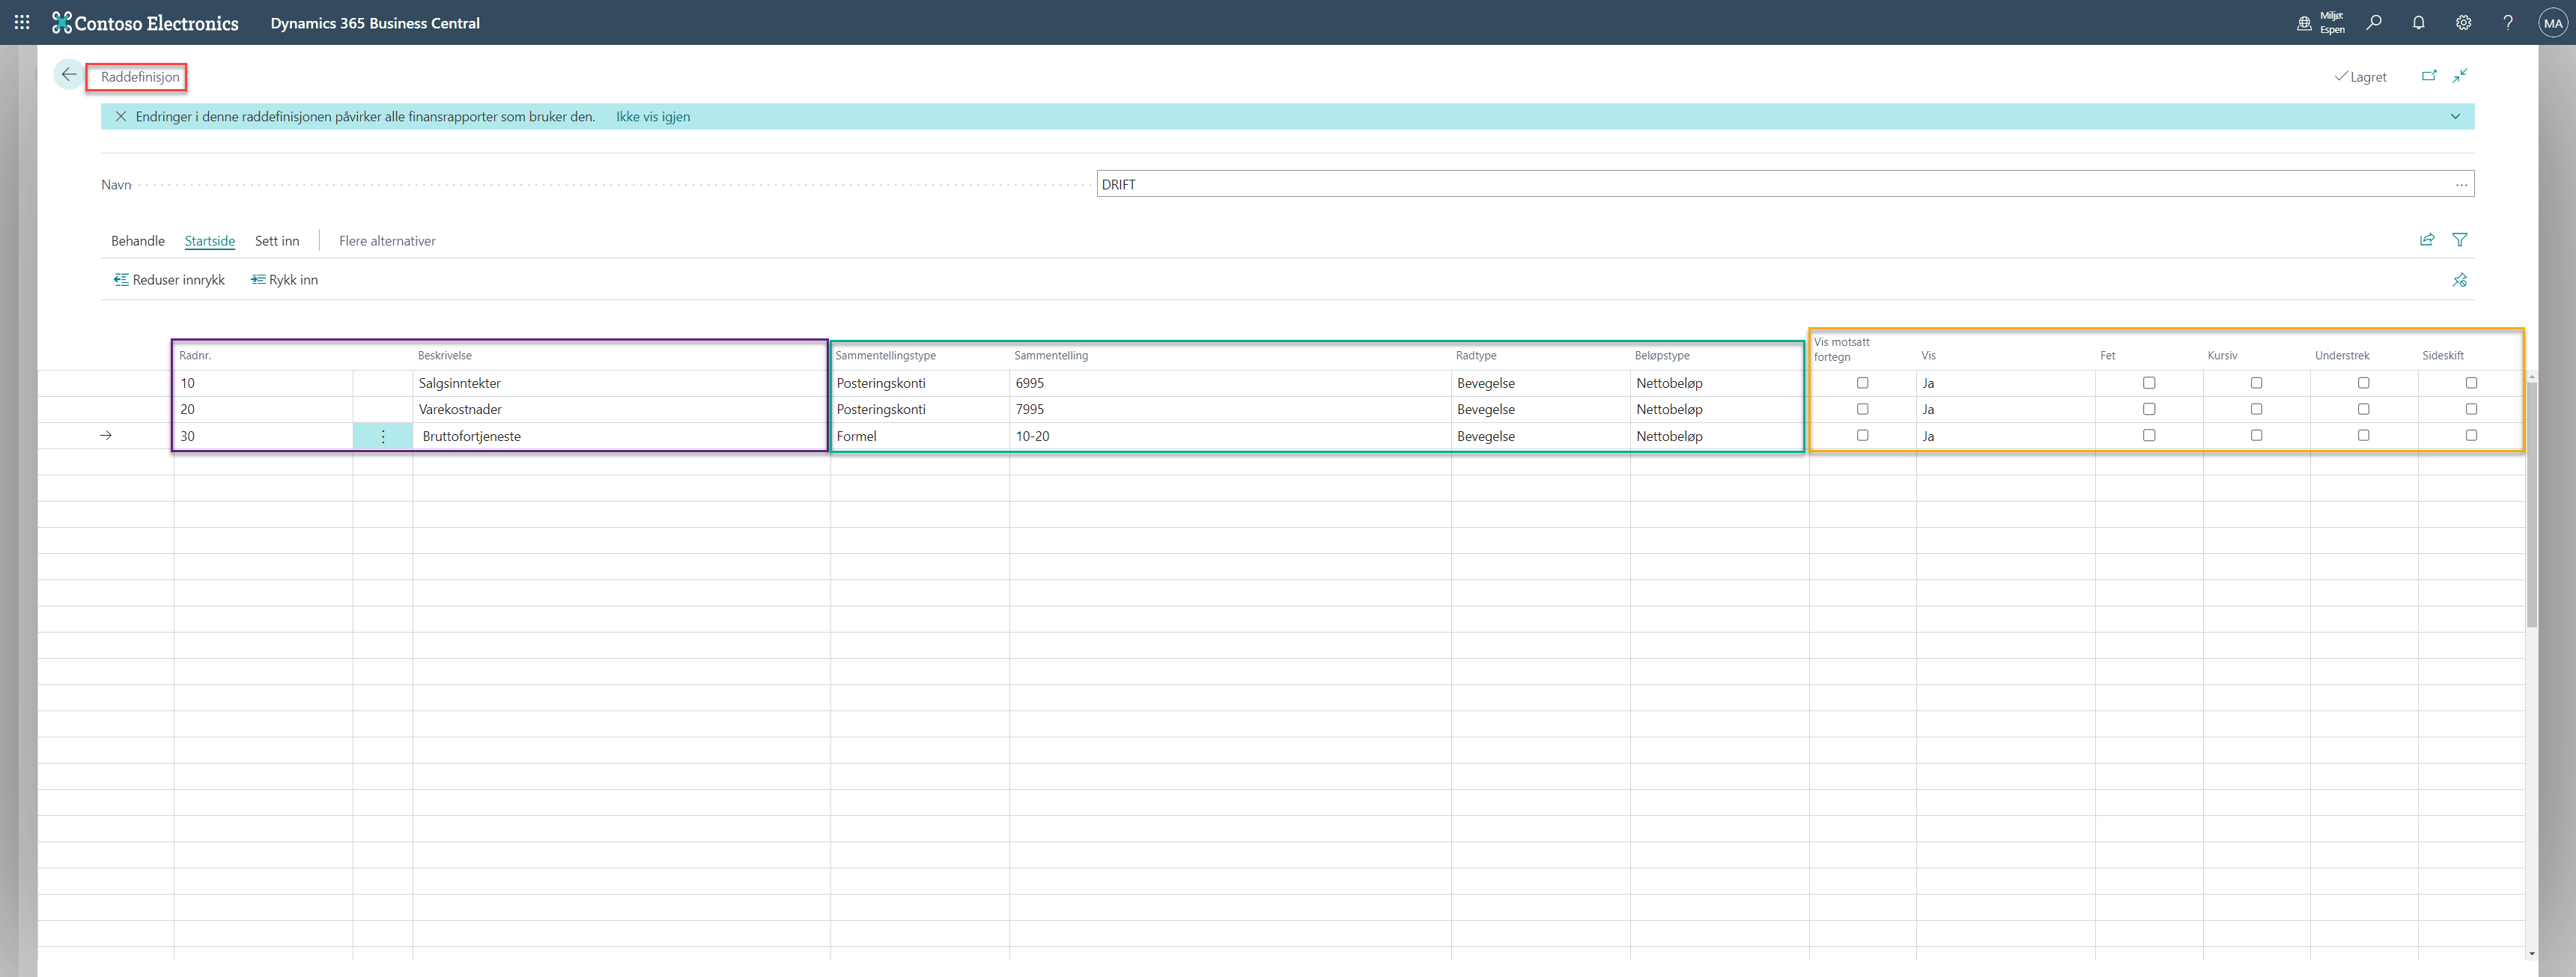Toggle the filter pane funnel icon
This screenshot has width=2576, height=977.
click(2460, 240)
